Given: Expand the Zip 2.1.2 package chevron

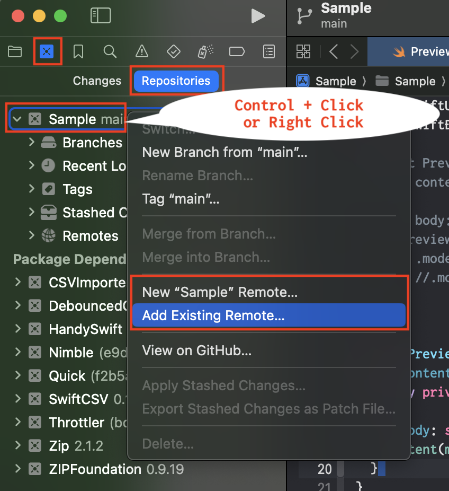Looking at the screenshot, I should click(18, 445).
